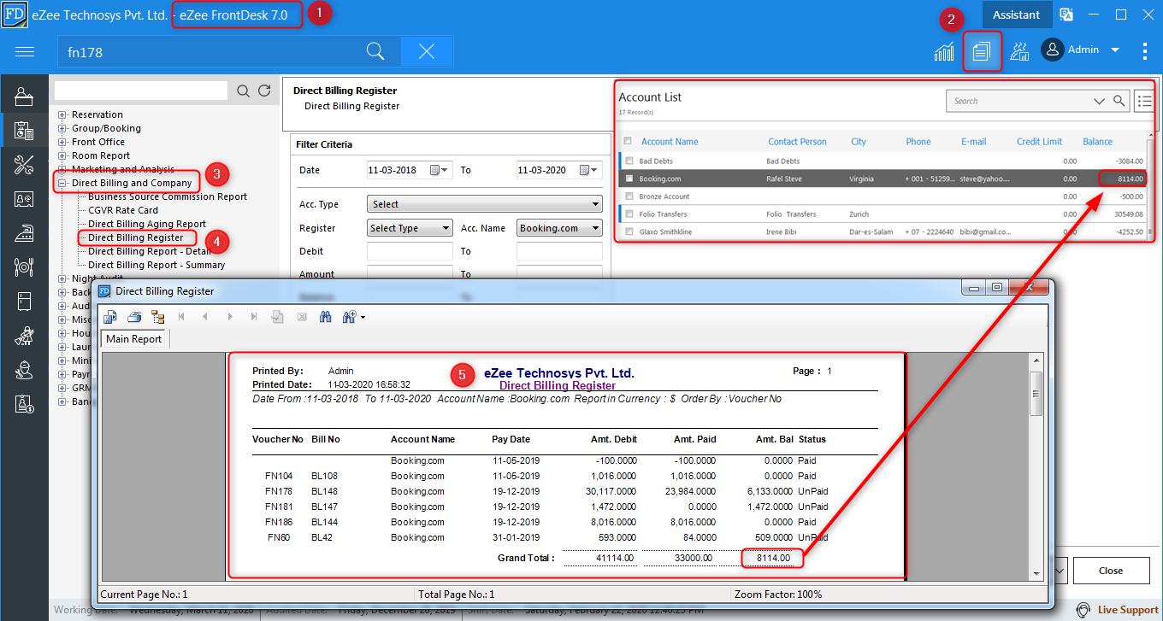Screen dimensions: 1163x621
Task: Toggle the group tree in report viewer
Action: pyautogui.click(x=157, y=317)
